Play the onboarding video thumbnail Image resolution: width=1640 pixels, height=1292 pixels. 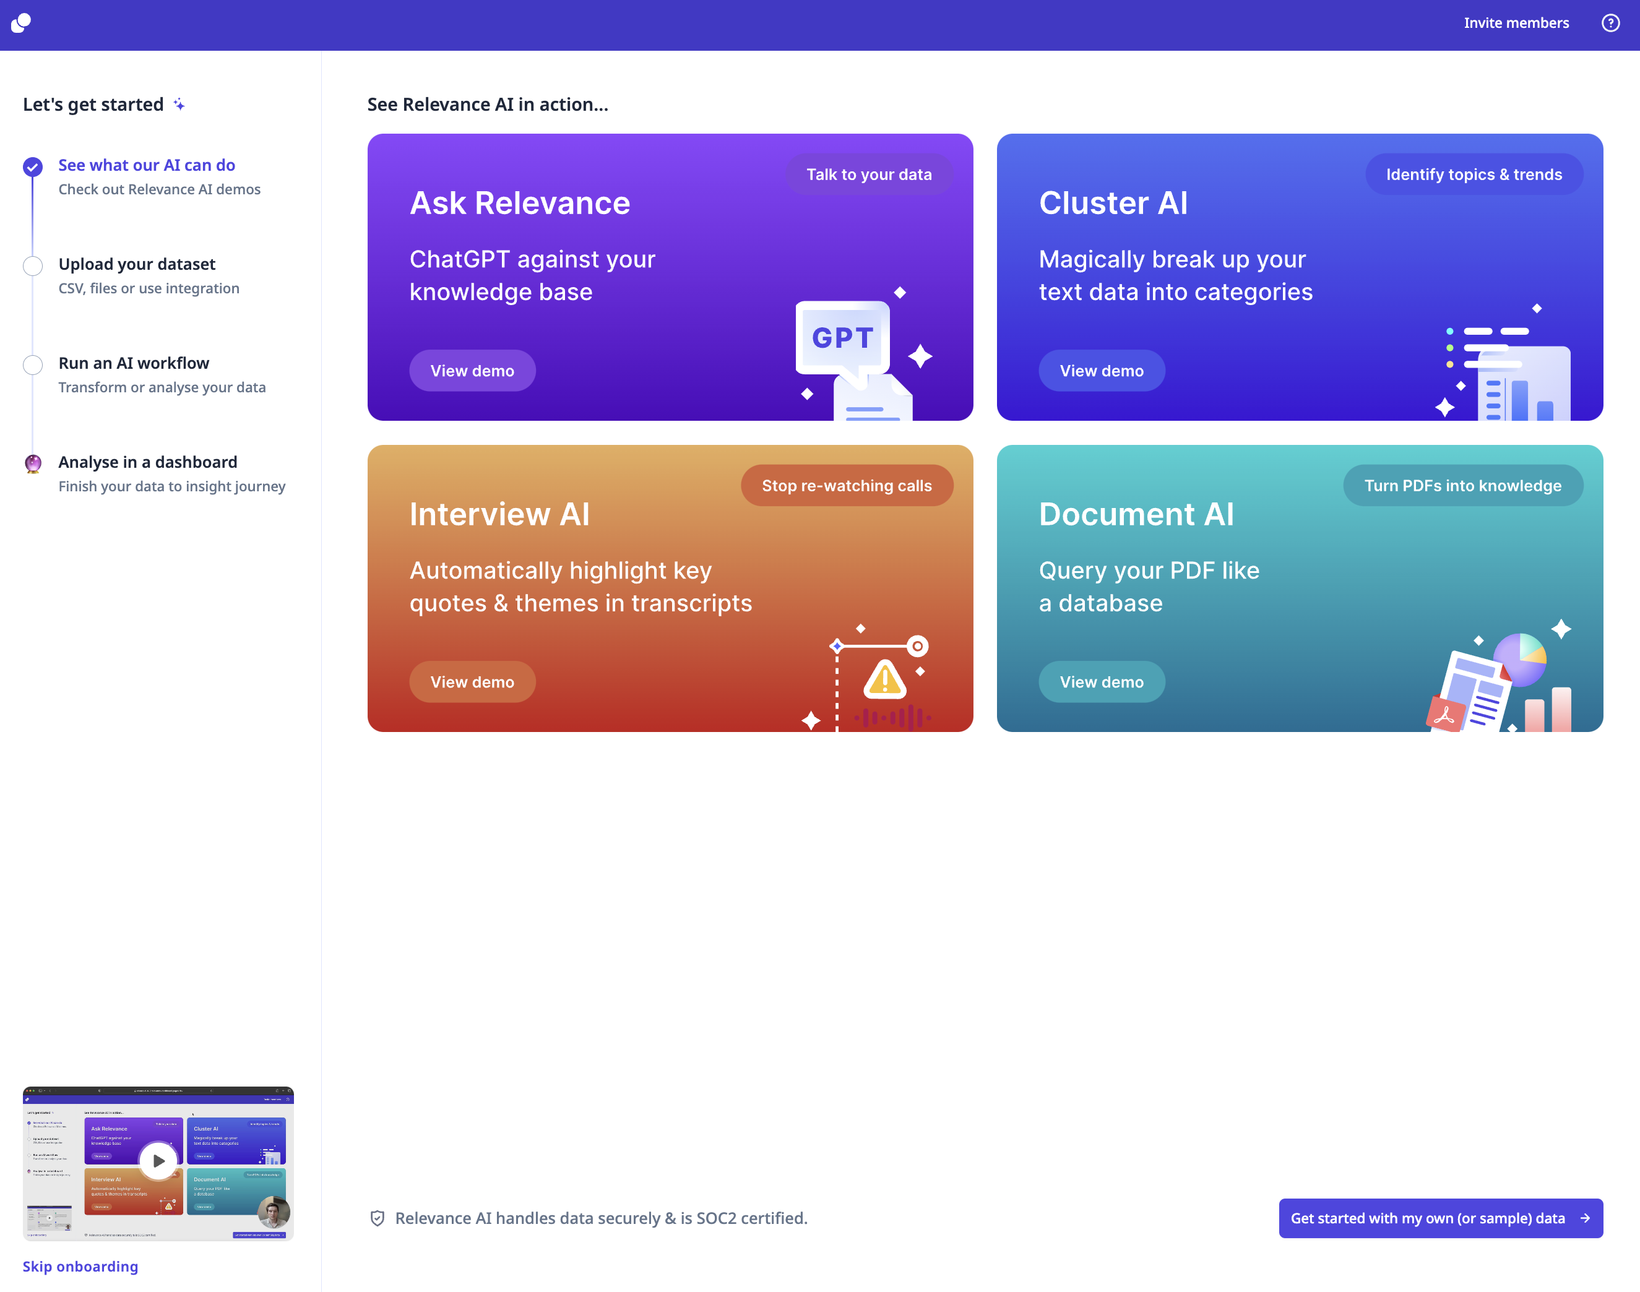point(158,1160)
